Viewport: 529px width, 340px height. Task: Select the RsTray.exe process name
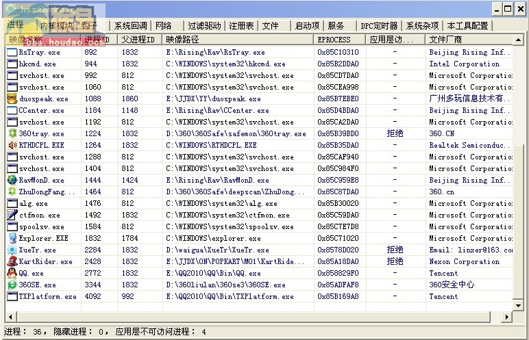(40, 52)
